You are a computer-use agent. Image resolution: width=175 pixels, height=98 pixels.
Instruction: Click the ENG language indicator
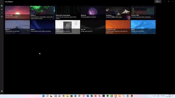click(158, 96)
